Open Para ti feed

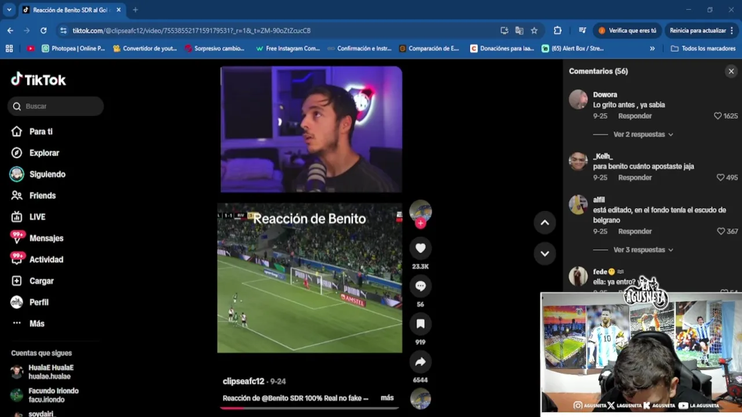pos(32,131)
